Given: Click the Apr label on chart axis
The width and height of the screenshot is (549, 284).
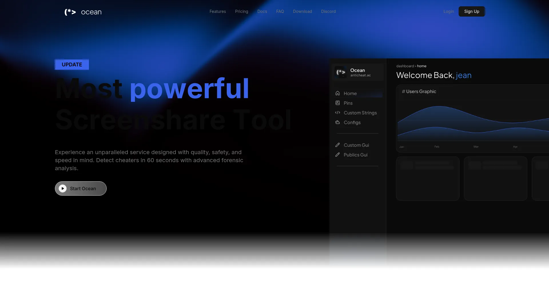Looking at the screenshot, I should [515, 147].
